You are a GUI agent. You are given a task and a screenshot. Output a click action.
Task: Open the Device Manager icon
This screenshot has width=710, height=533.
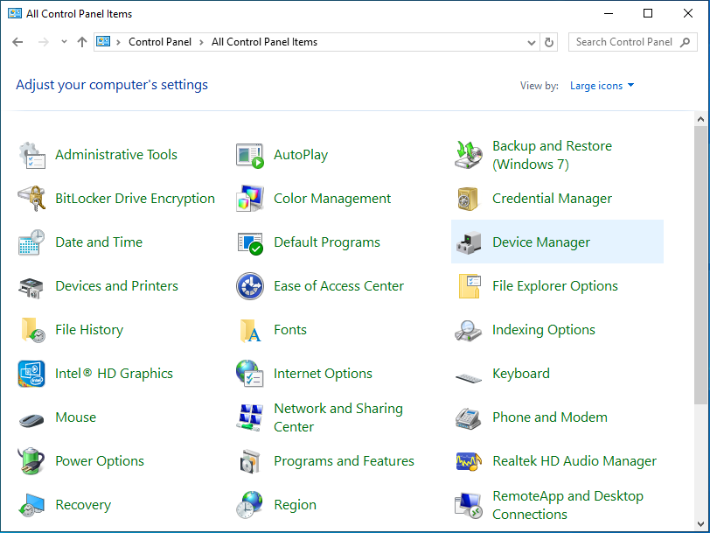pyautogui.click(x=469, y=242)
